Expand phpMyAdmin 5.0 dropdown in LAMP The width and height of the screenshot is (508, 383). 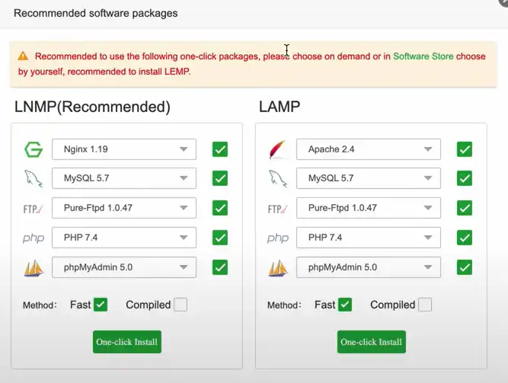click(368, 267)
